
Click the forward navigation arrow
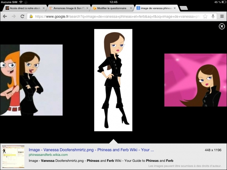pos(14,16)
